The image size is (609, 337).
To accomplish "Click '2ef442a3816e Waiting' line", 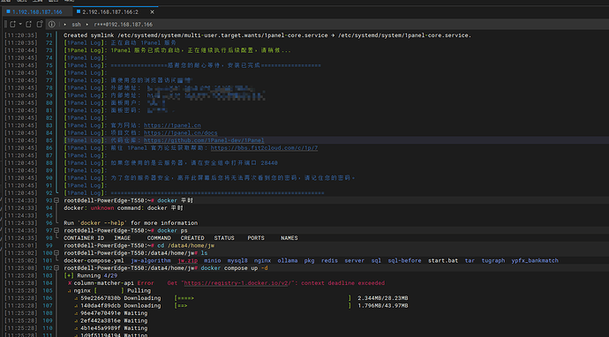I will click(x=114, y=321).
